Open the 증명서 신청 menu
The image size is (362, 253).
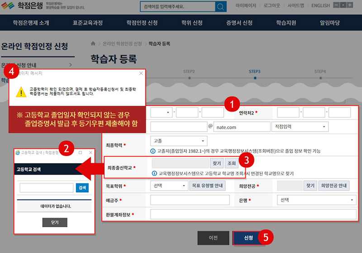coord(239,23)
